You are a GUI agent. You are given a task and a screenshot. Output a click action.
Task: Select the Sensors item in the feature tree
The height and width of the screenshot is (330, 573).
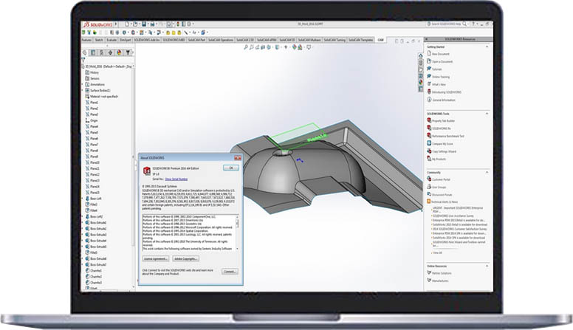95,78
